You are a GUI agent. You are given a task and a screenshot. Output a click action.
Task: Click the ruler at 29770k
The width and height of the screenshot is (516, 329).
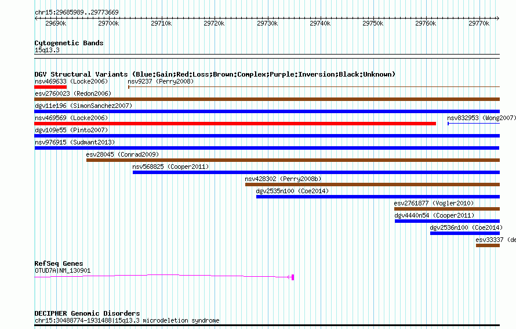click(x=479, y=23)
